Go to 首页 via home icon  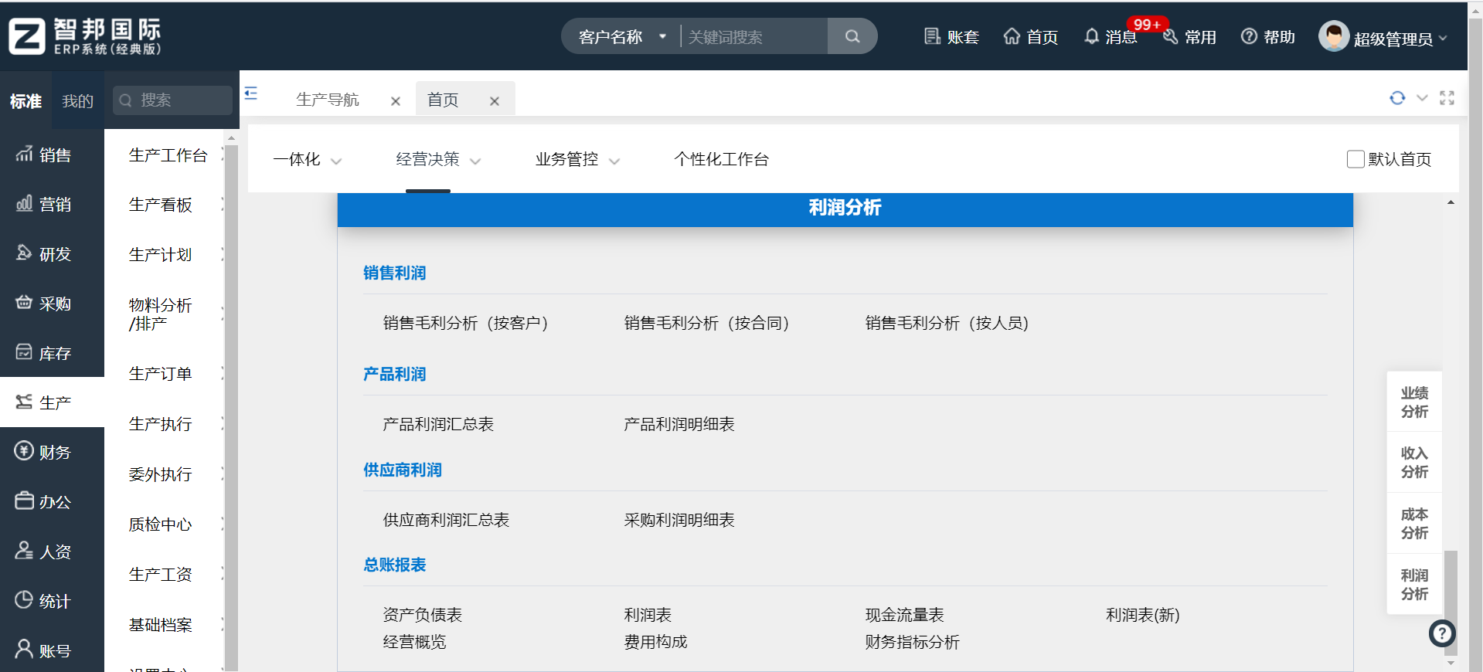click(1030, 37)
